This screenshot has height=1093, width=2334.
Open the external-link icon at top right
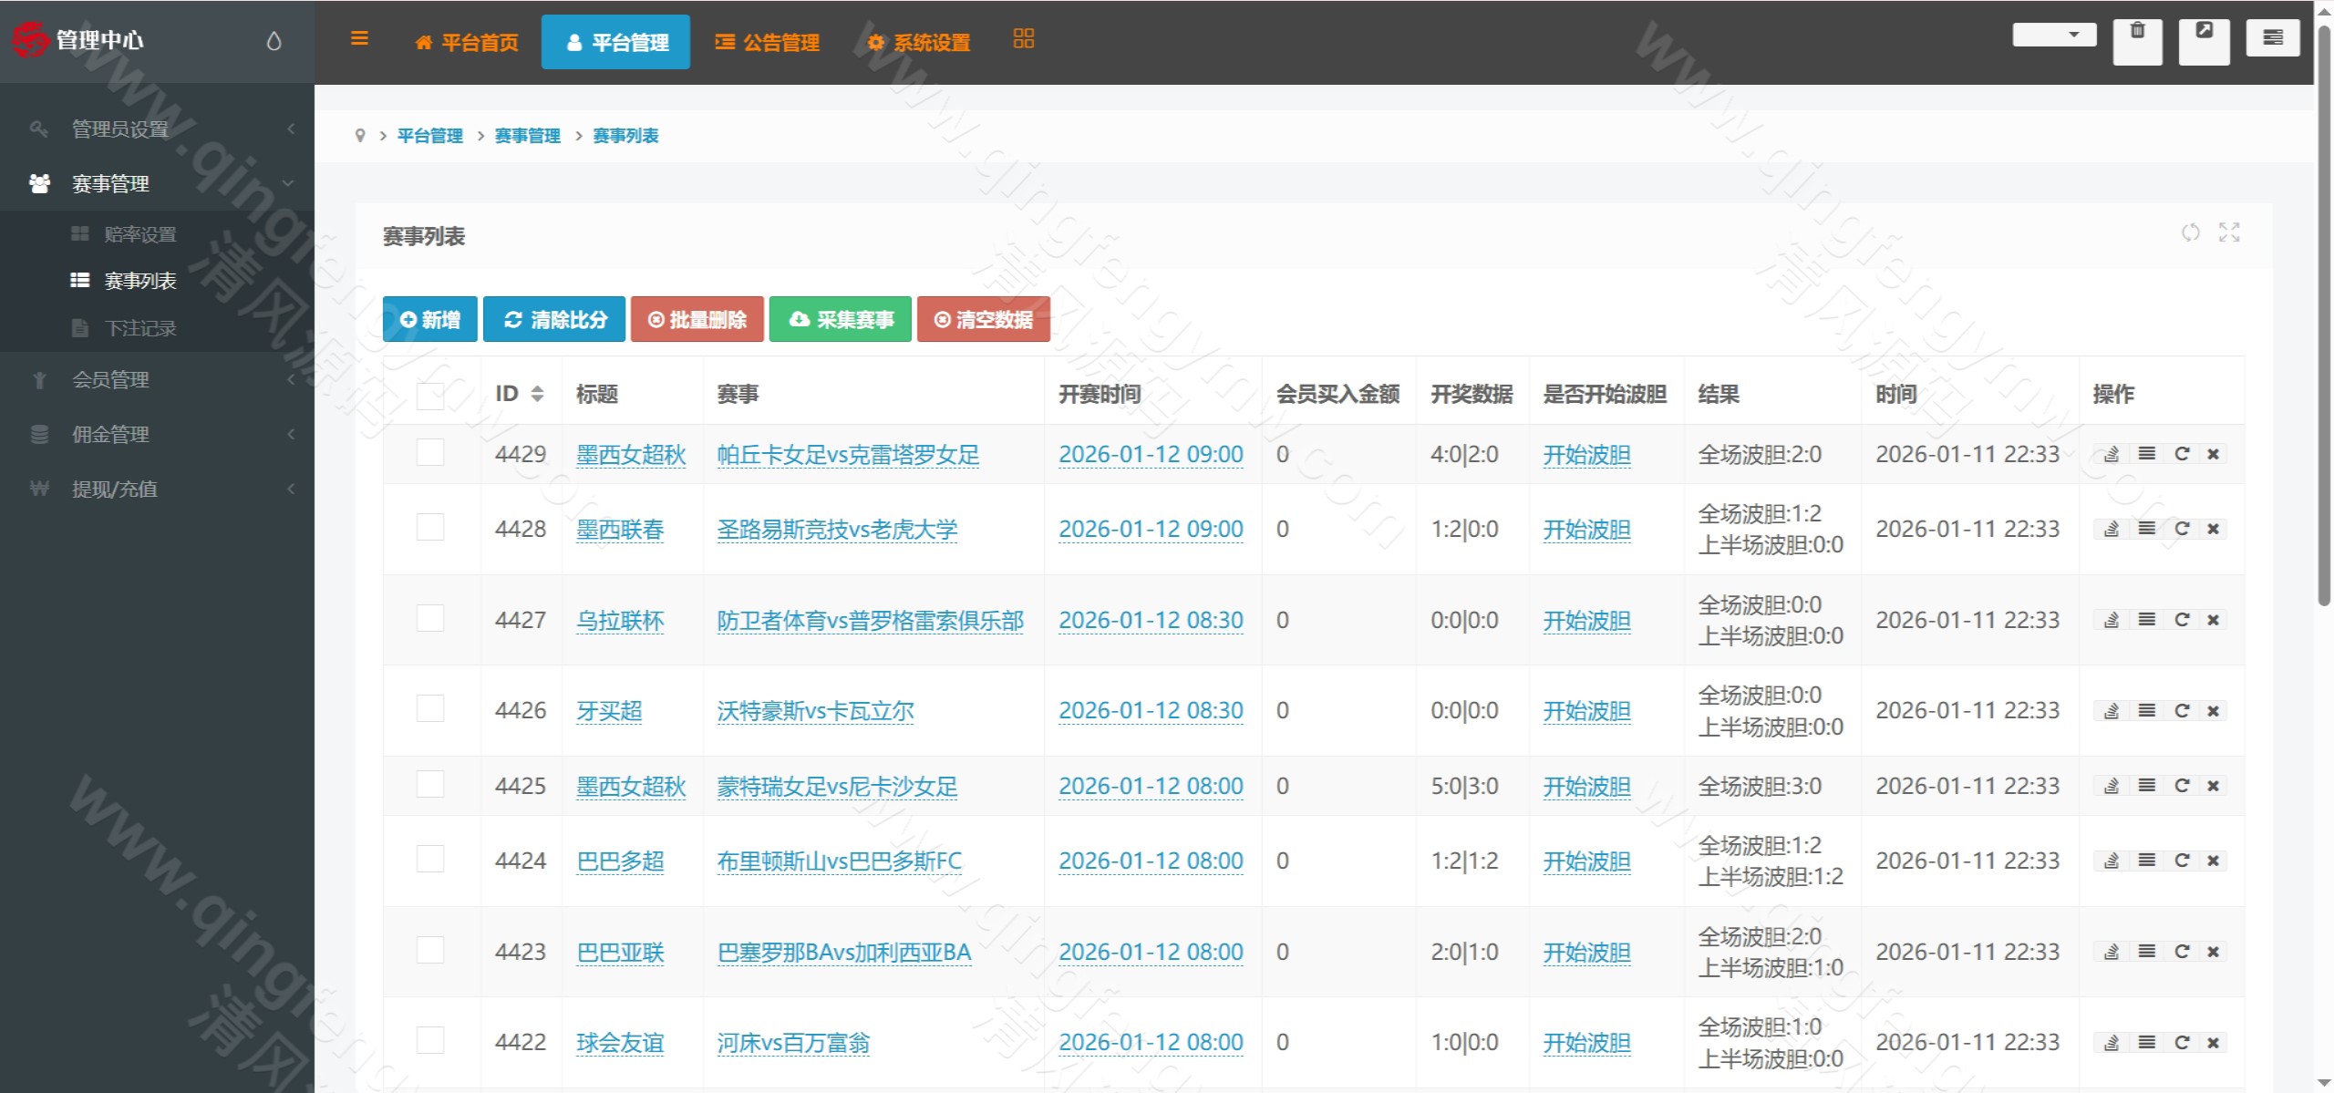[x=2205, y=40]
